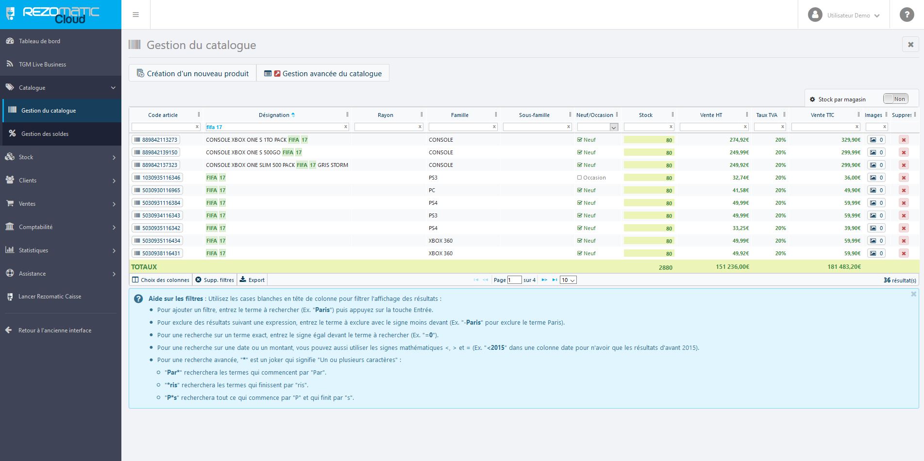Click the Rezomatic Cloud logo
Image resolution: width=924 pixels, height=461 pixels.
[x=52, y=15]
